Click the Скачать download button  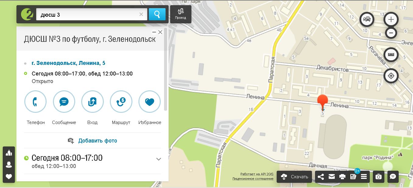294,176
